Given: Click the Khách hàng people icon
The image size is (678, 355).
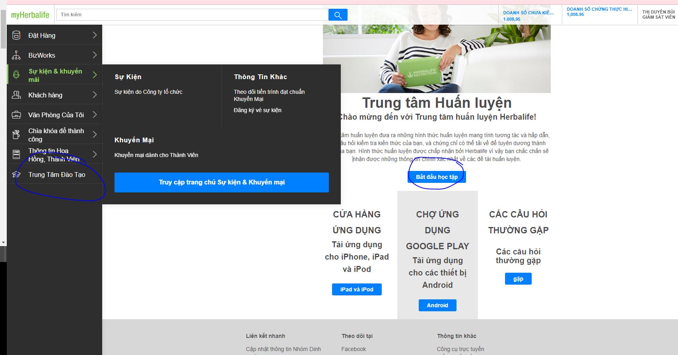Looking at the screenshot, I should coord(16,95).
